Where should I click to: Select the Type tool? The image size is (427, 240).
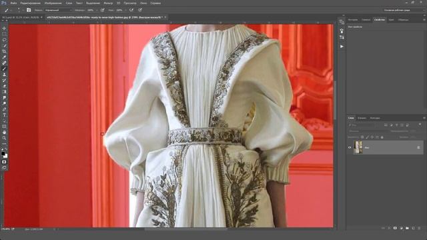(x=4, y=115)
